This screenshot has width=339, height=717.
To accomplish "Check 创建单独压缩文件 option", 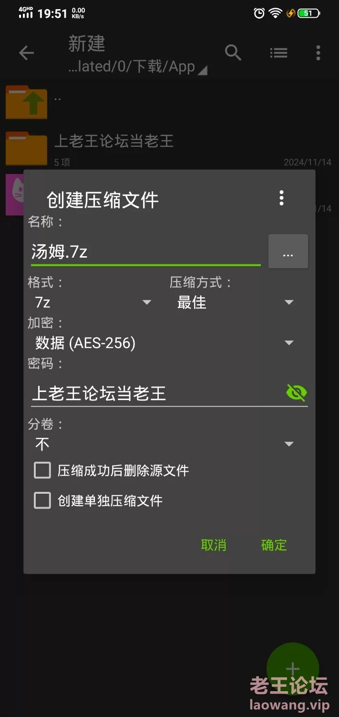I will (x=42, y=500).
